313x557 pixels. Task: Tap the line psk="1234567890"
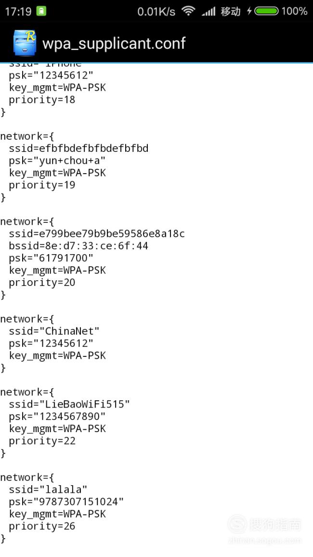click(57, 416)
